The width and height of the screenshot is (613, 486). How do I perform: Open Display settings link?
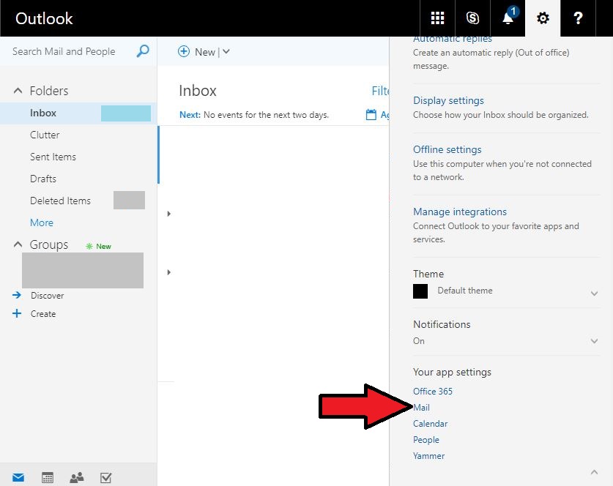448,100
